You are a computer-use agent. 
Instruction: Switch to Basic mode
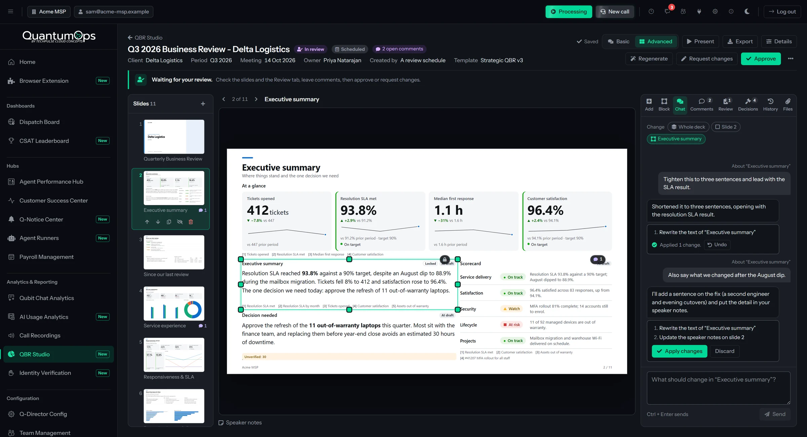click(619, 41)
